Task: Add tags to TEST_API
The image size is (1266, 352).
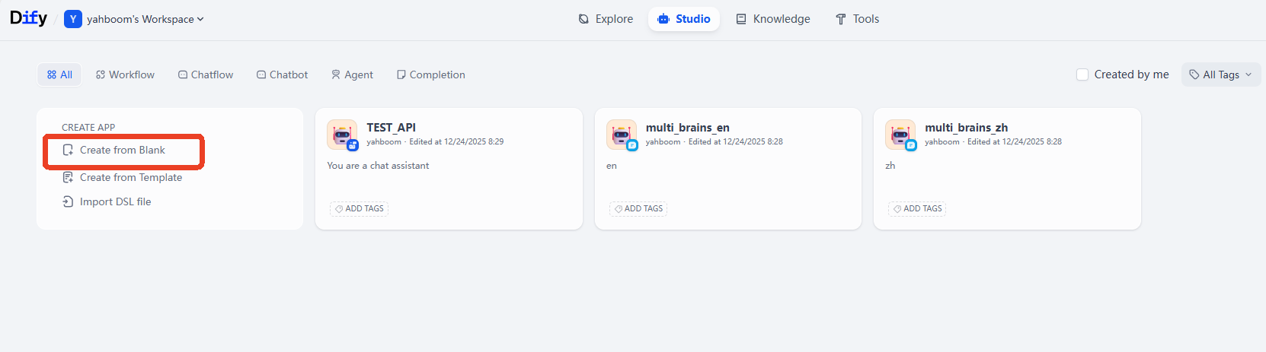Action: 359,208
